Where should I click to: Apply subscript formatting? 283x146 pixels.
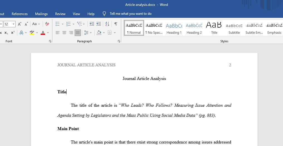click(6, 33)
